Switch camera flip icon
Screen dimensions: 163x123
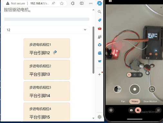click(x=152, y=89)
